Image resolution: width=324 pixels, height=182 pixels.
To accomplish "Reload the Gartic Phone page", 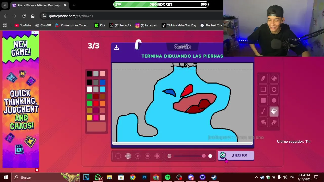I will [24, 16].
